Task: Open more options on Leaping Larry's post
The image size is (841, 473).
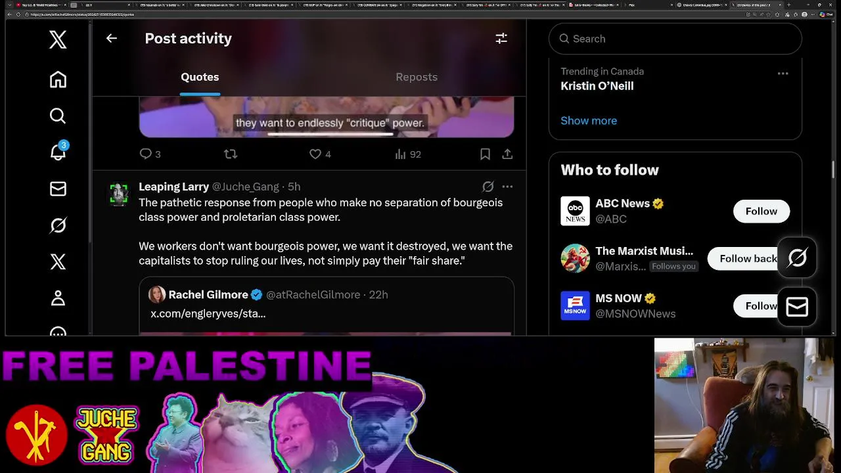Action: coord(507,187)
